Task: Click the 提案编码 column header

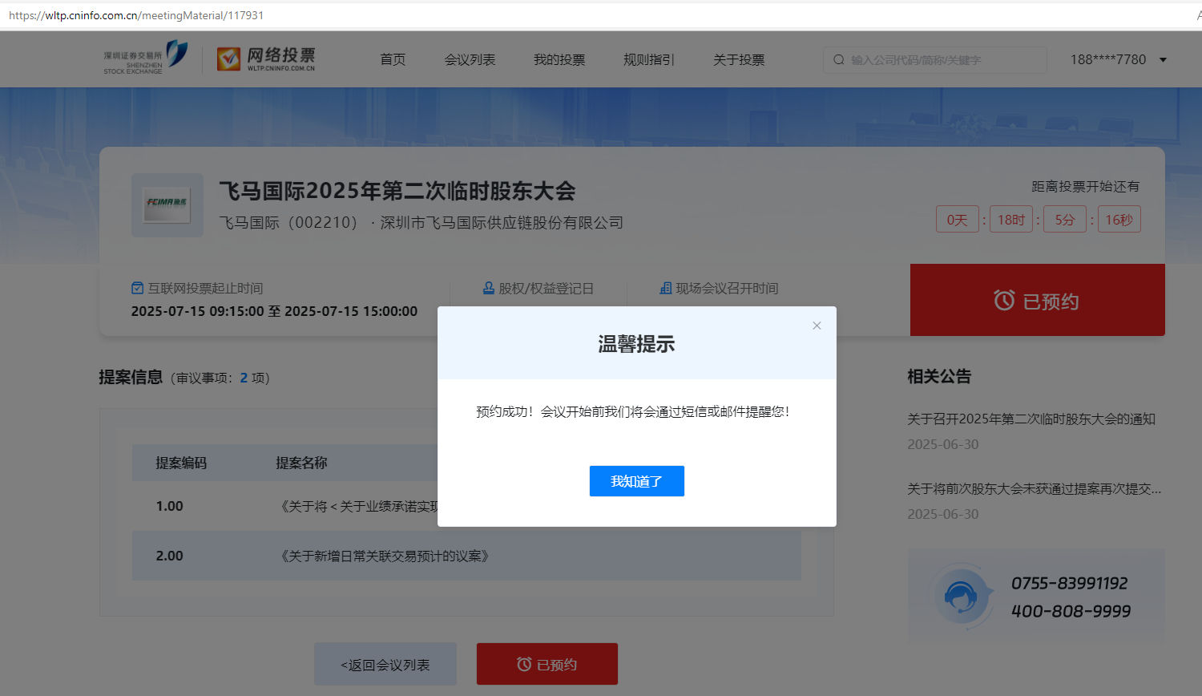Action: pyautogui.click(x=181, y=463)
